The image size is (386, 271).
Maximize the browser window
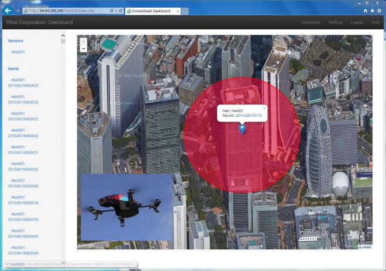pos(367,3)
